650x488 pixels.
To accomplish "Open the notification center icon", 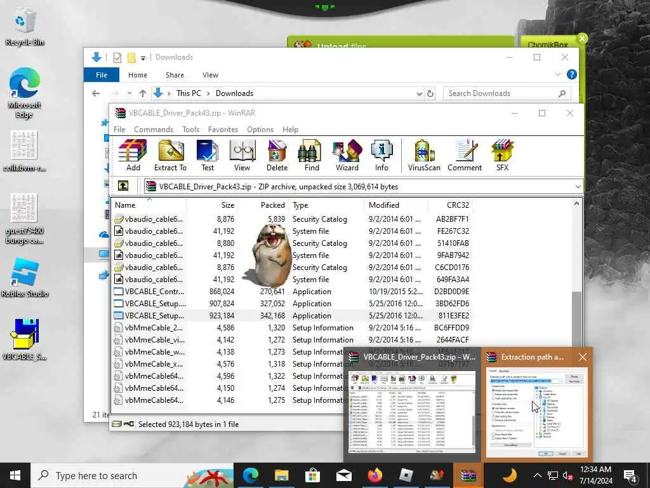I will [630, 475].
